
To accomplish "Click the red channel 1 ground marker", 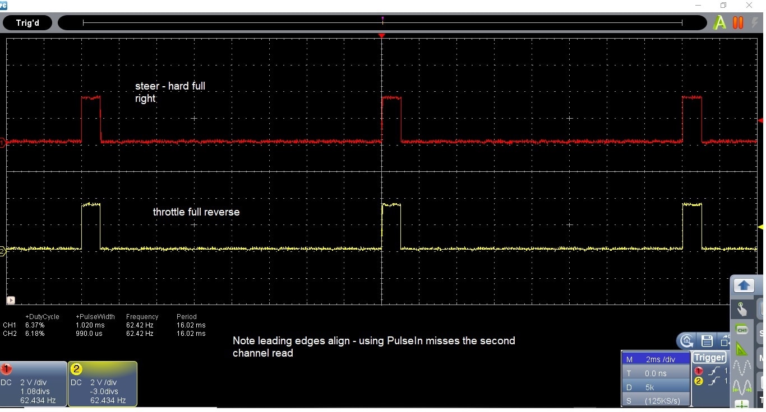I will [2, 143].
